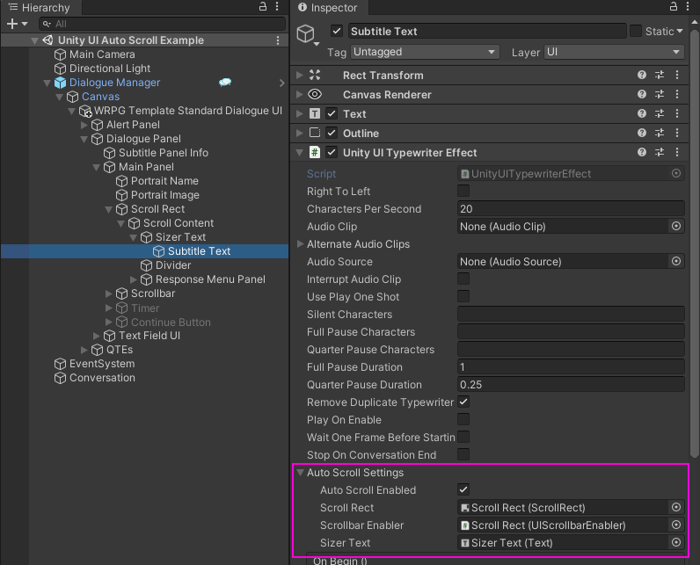
Task: Click the Hierarchy search field
Action: 162,24
